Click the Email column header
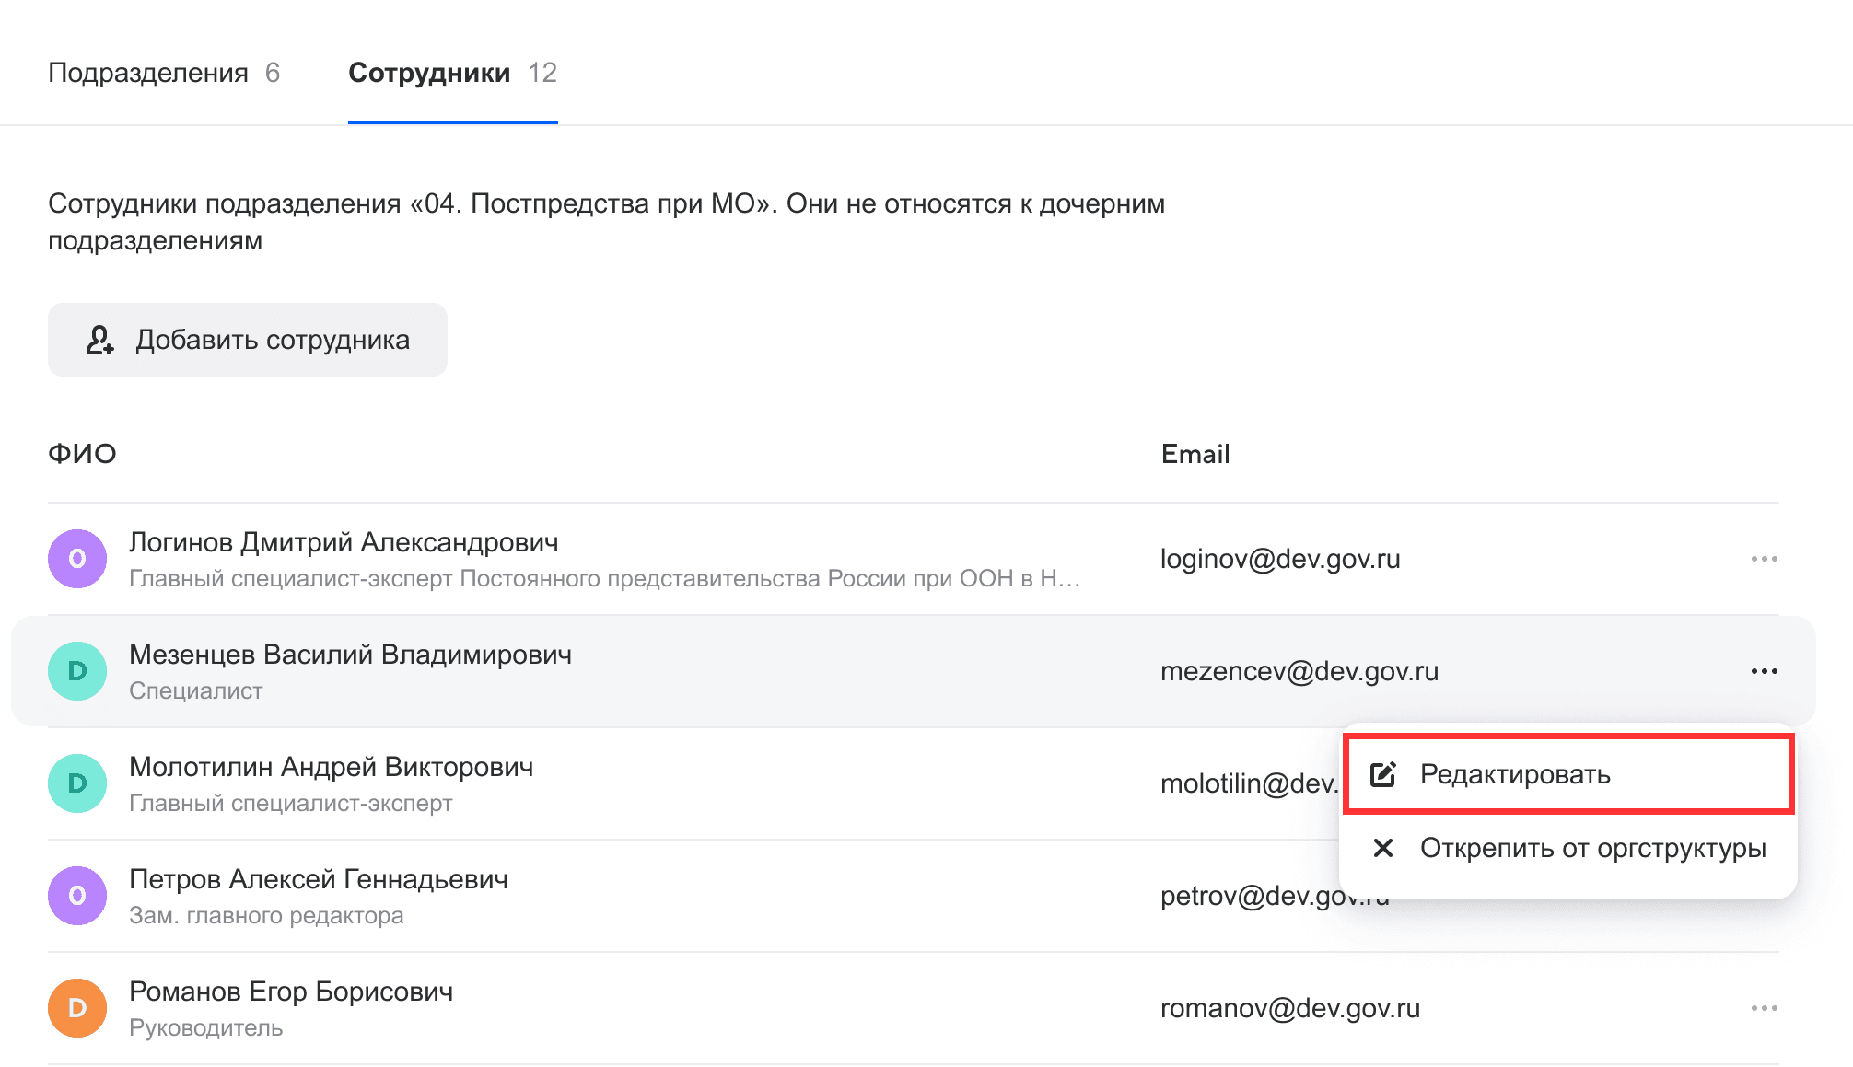 pos(1195,454)
